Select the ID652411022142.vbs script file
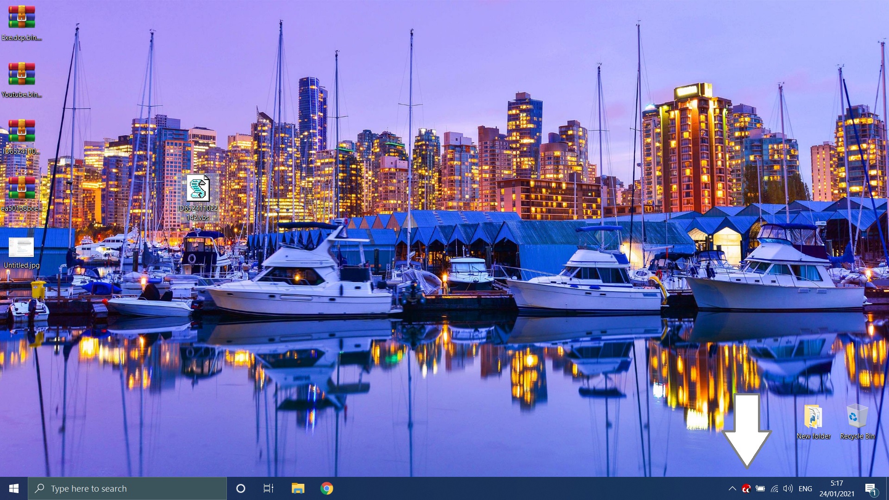This screenshot has width=889, height=500. (x=198, y=189)
